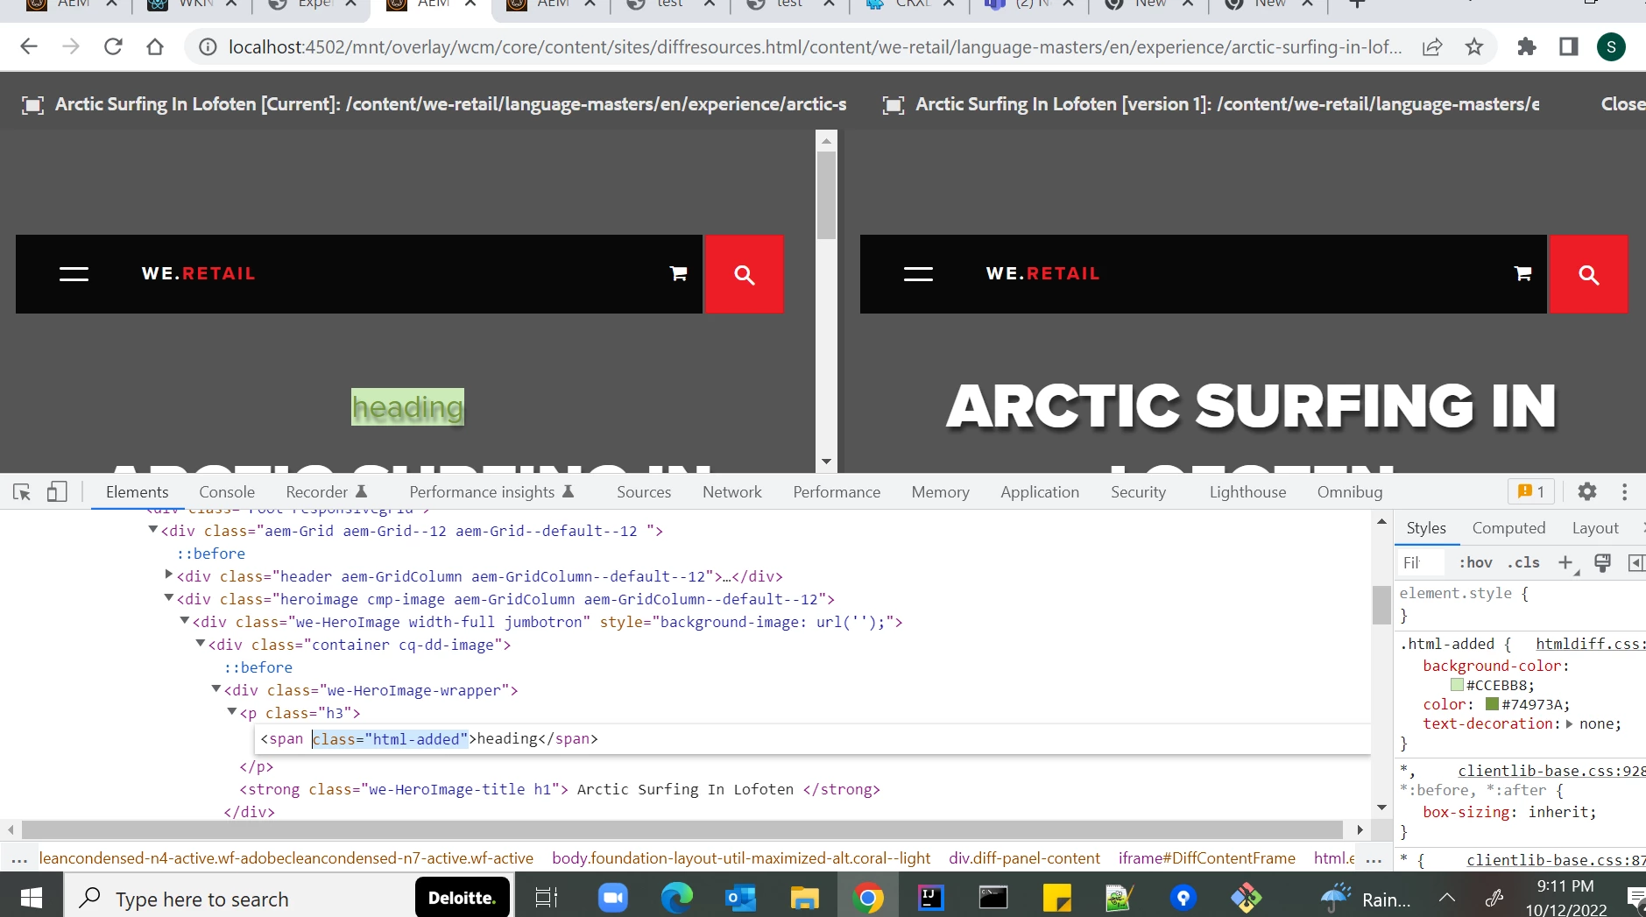Show the one issue badge in DevTools
1646x917 pixels.
click(x=1531, y=492)
